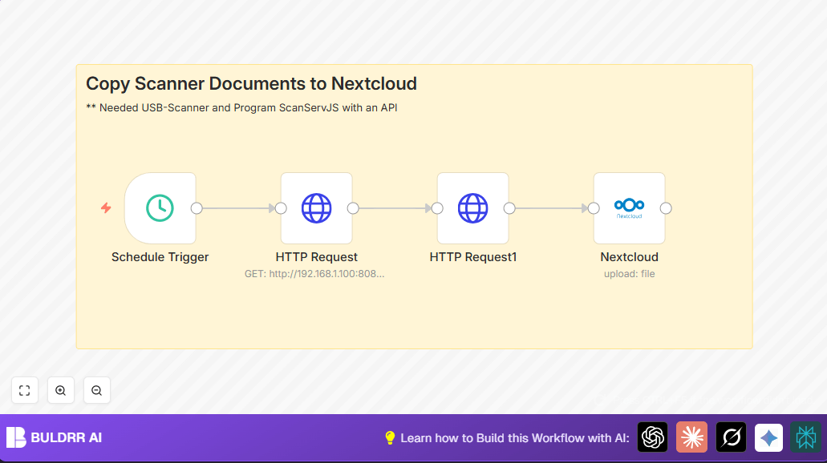Open the black slashed-circle AI icon

(x=731, y=437)
